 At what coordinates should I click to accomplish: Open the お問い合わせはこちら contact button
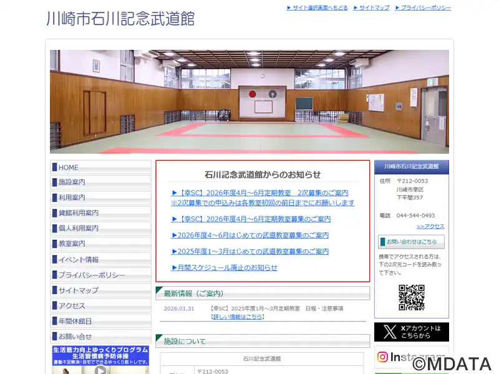point(411,242)
